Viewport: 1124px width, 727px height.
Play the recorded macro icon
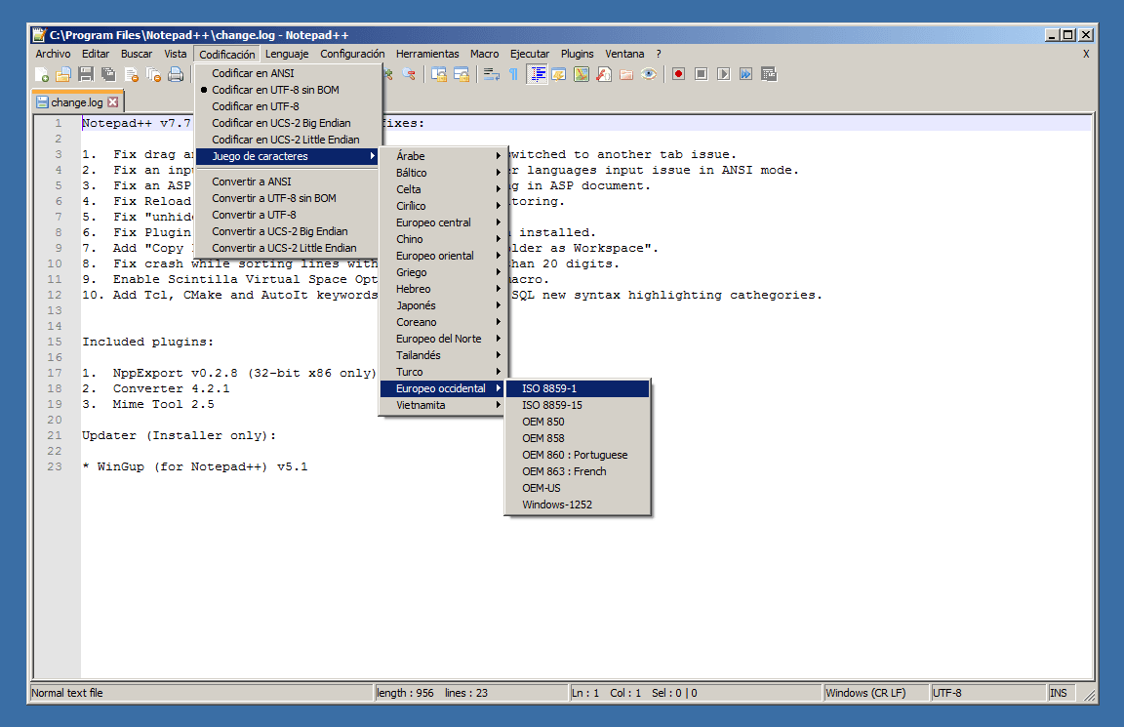tap(723, 73)
